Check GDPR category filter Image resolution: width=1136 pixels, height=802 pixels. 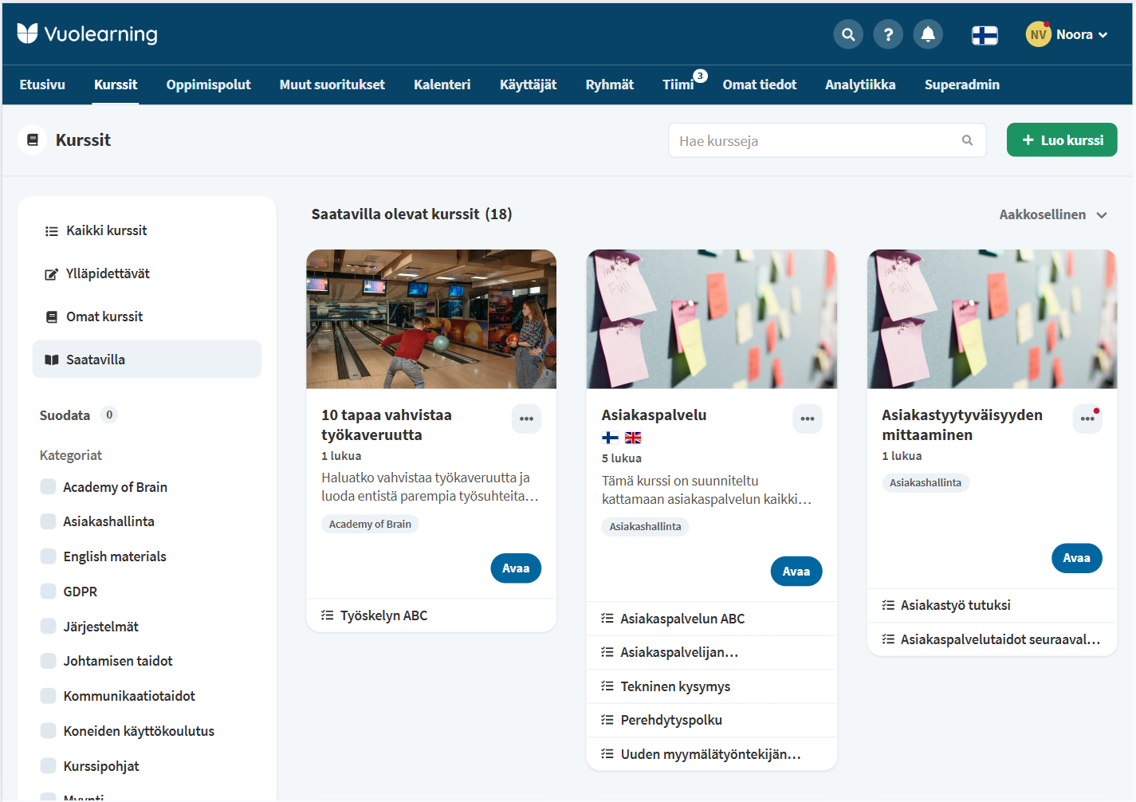pyautogui.click(x=49, y=592)
